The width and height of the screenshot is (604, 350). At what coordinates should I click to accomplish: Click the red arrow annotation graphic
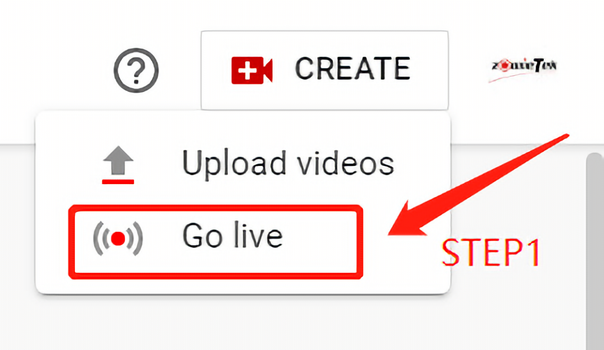pyautogui.click(x=478, y=185)
